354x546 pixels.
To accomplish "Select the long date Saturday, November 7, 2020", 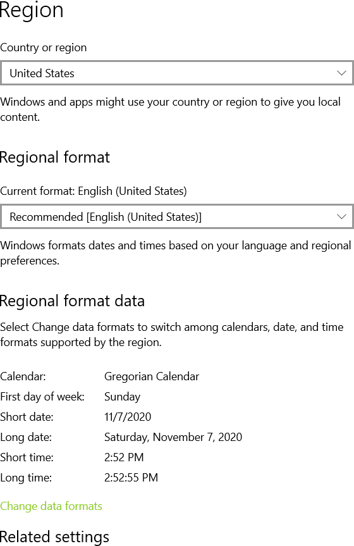I will pyautogui.click(x=173, y=437).
